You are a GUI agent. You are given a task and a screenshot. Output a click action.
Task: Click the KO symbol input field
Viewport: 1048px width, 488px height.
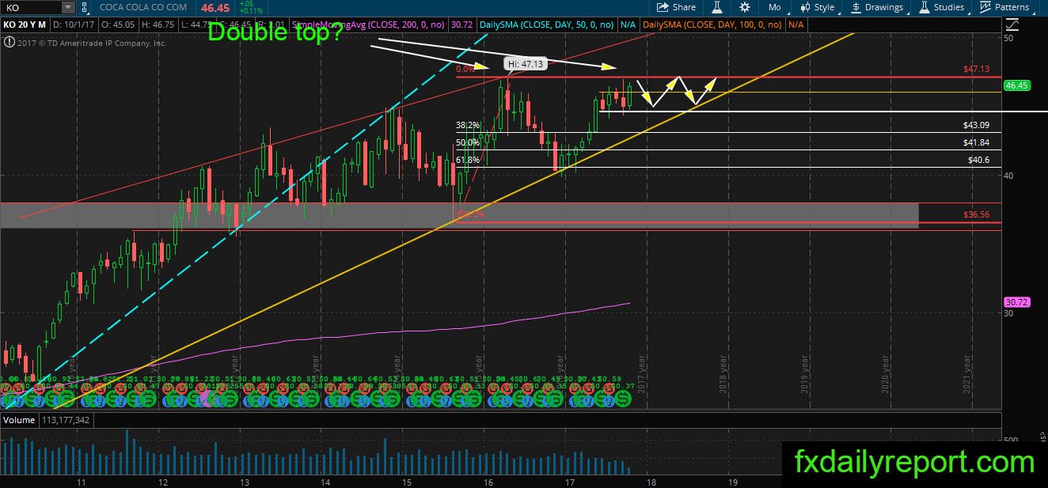tap(32, 7)
